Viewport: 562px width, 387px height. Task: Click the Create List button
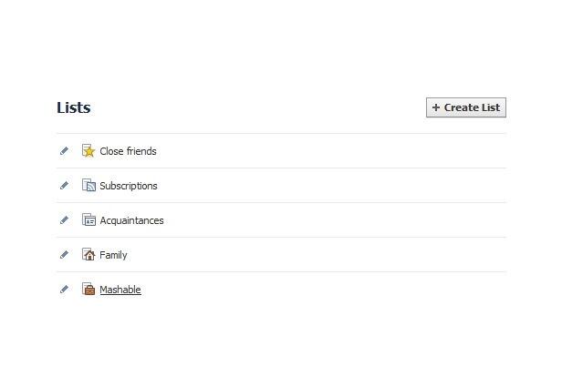[466, 107]
